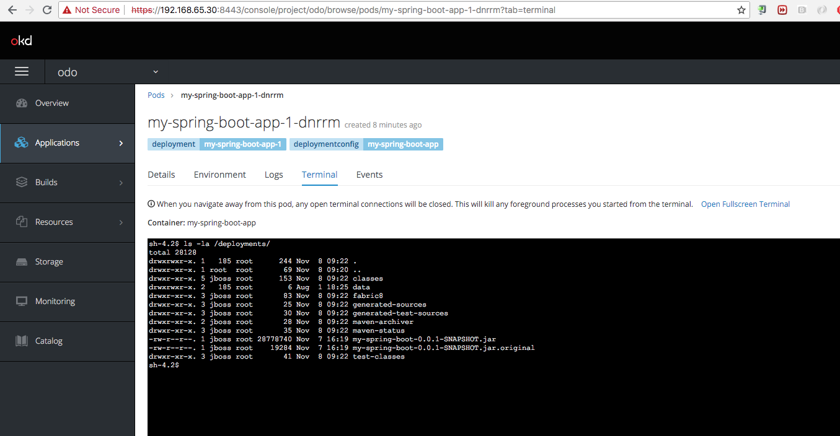Switch to the Environment tab
Image resolution: width=840 pixels, height=436 pixels.
pyautogui.click(x=220, y=175)
